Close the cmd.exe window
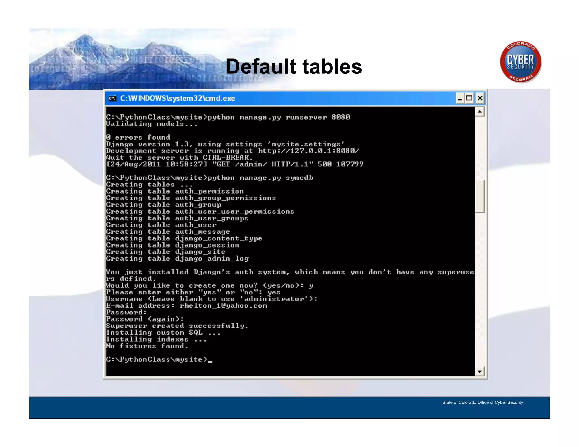Screen dimensions: 579x447 (480, 98)
